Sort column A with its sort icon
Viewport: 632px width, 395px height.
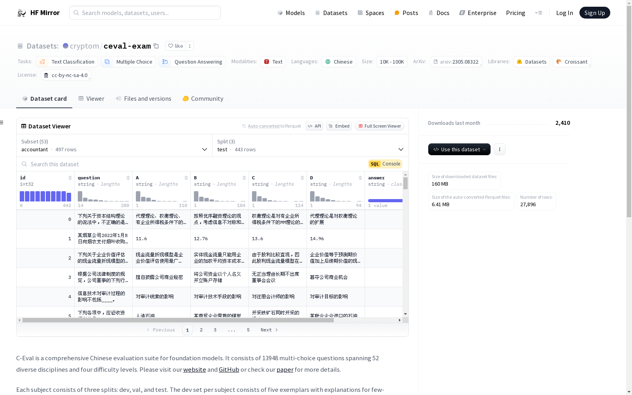coord(186,178)
